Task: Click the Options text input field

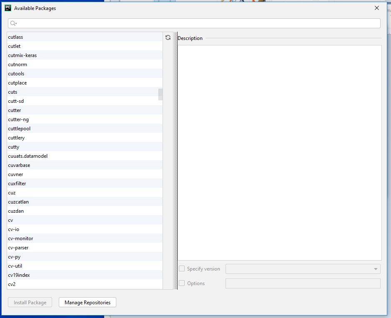Action: (303, 283)
